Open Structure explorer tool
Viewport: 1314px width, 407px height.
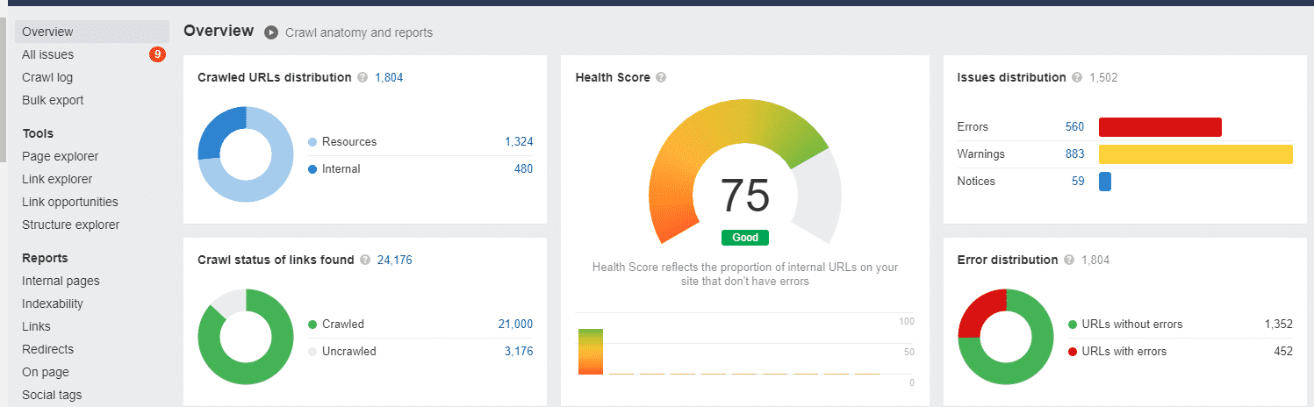(70, 225)
